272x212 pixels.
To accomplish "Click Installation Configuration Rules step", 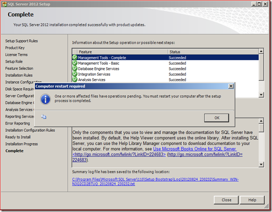I will [x=30, y=130].
